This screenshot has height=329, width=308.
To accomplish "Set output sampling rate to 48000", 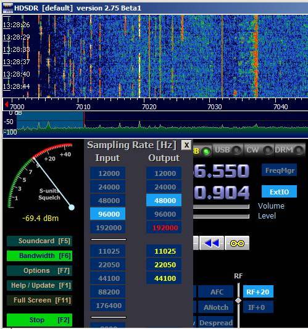I will [x=164, y=201].
